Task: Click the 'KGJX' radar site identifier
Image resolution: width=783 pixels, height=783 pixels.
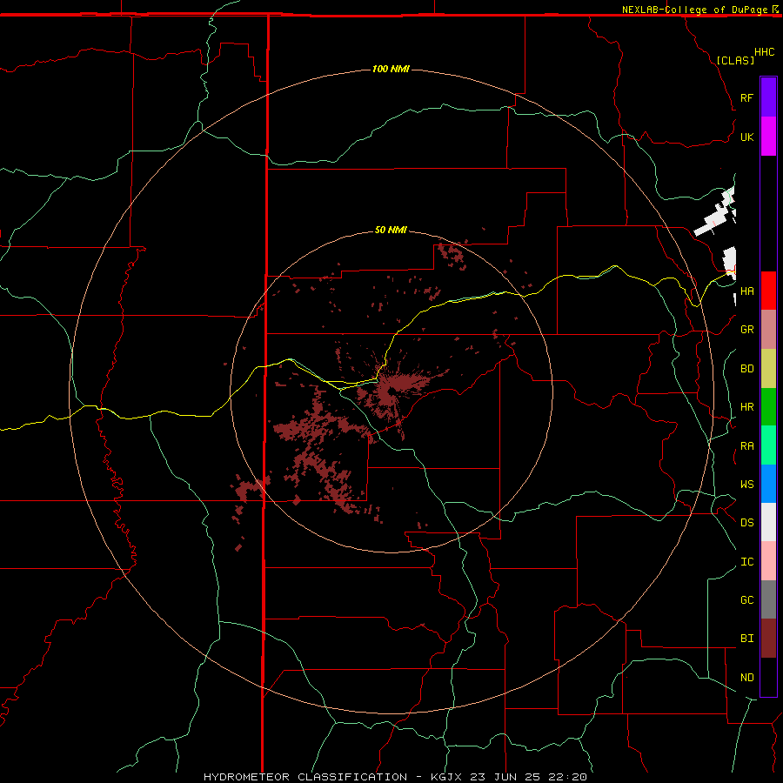Action: tap(446, 777)
